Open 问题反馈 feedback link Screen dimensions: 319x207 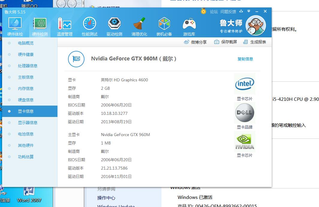(x=228, y=12)
